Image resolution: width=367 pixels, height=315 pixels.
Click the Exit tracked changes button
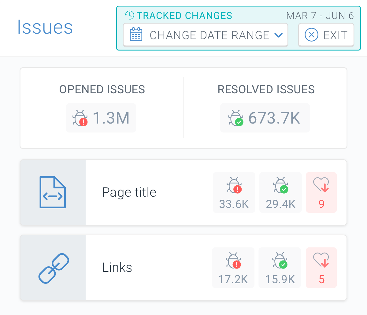[x=326, y=35]
